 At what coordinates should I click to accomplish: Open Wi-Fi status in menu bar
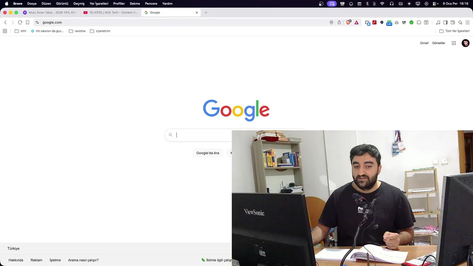pyautogui.click(x=382, y=4)
